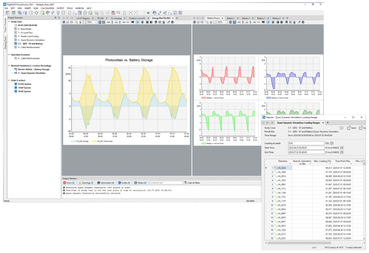Click refresh icon beside Loading exceeds field
The width and height of the screenshot is (369, 253).
coord(332,143)
